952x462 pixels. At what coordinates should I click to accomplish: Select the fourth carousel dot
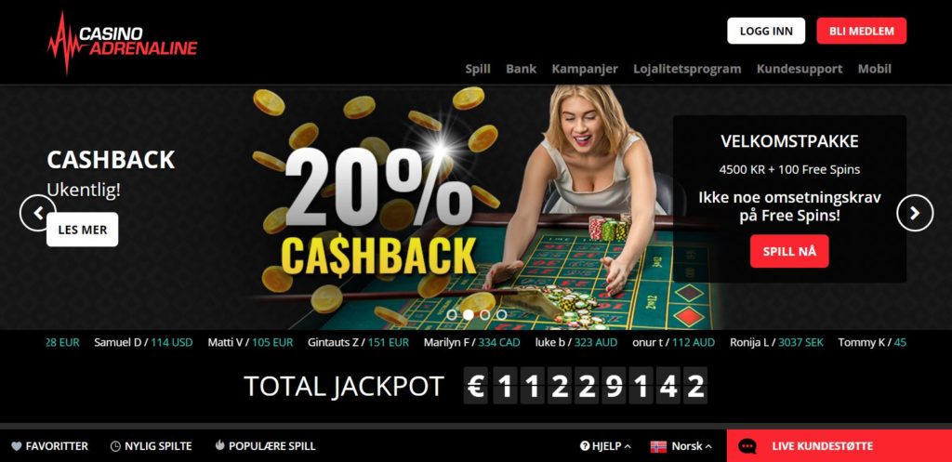click(x=501, y=314)
